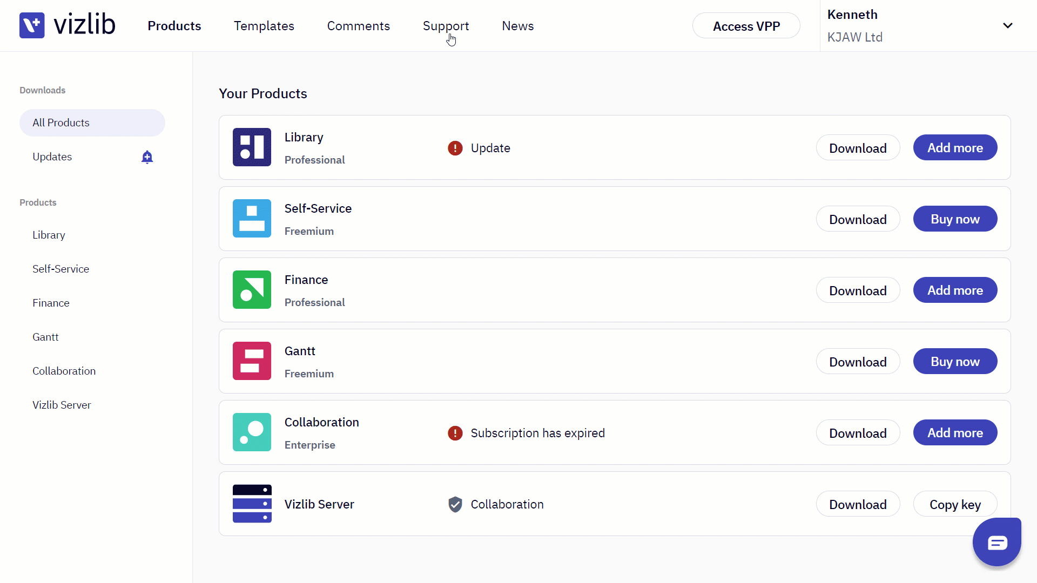Click the shield check icon beside Collaboration
The image size is (1037, 583).
tap(455, 504)
